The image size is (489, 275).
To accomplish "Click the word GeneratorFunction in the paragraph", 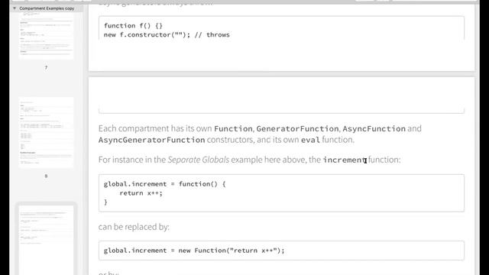I will (297, 129).
